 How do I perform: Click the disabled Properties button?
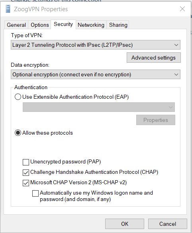tap(156, 120)
